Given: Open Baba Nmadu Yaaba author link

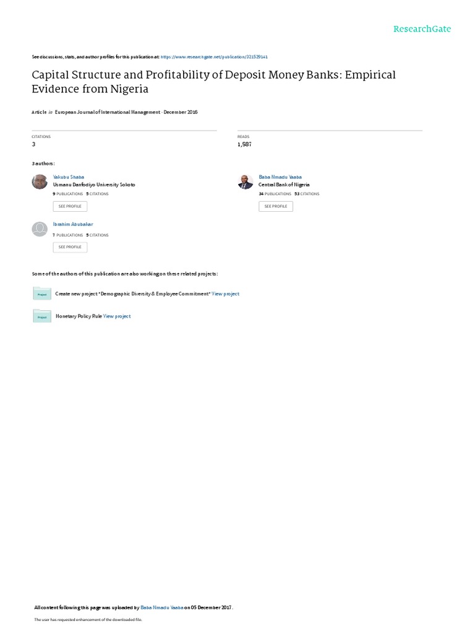Looking at the screenshot, I should point(280,177).
